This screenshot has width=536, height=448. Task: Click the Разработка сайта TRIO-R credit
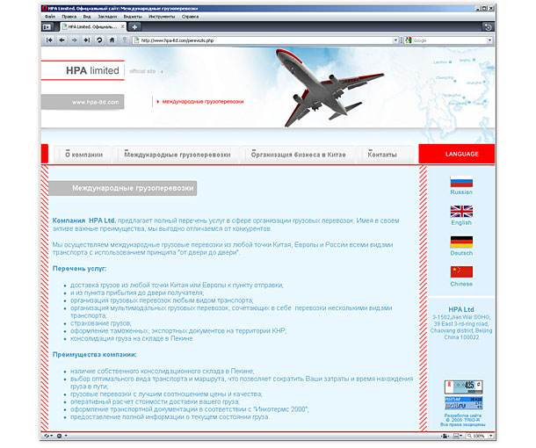[462, 420]
